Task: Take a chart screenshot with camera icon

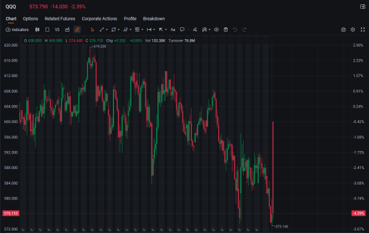Action: pyautogui.click(x=343, y=30)
